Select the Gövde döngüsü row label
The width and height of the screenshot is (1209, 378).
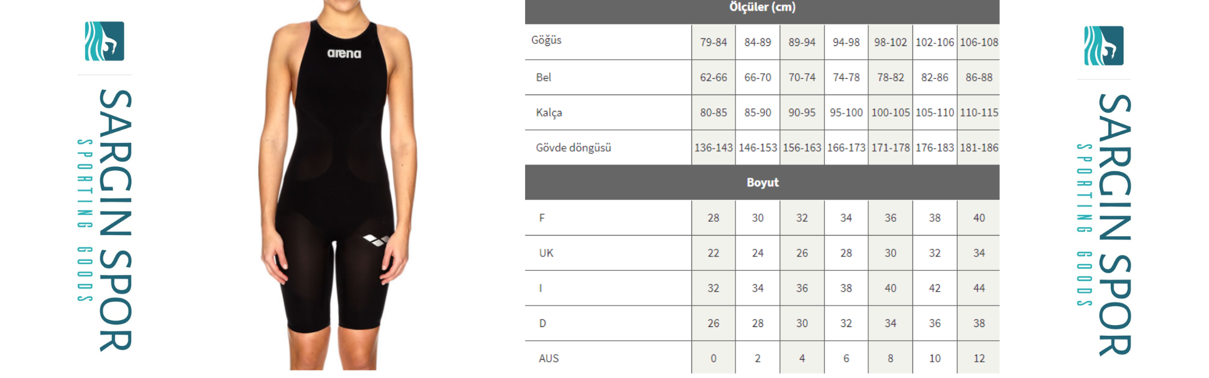point(574,148)
